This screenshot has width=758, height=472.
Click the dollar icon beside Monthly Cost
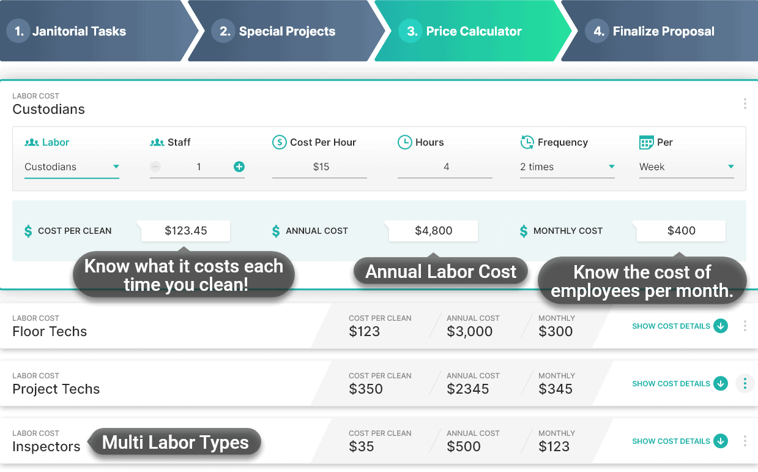click(523, 231)
